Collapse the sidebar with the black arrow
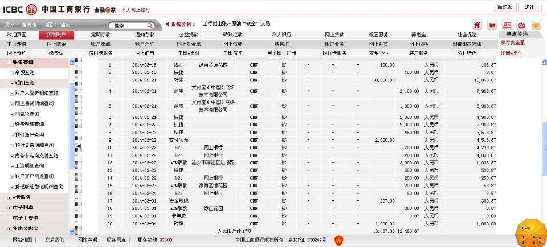Viewport: 547px width, 247px height. 79,146
